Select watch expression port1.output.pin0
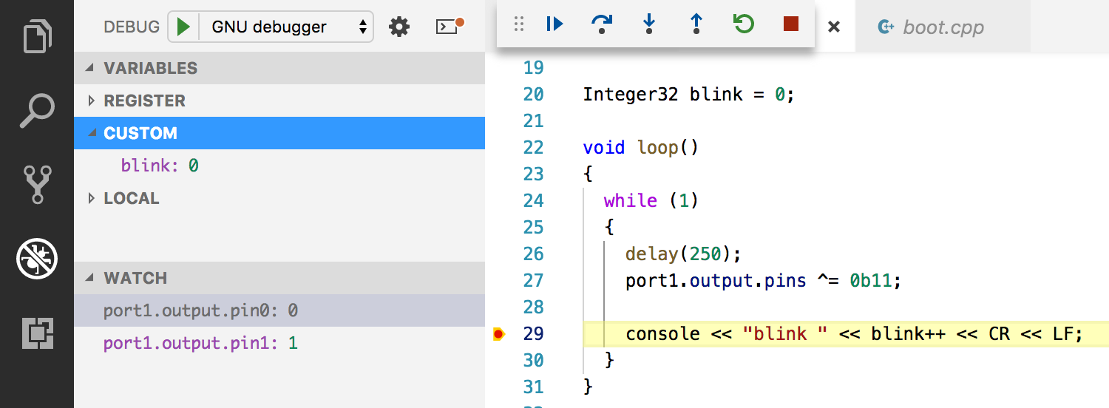 click(x=279, y=310)
